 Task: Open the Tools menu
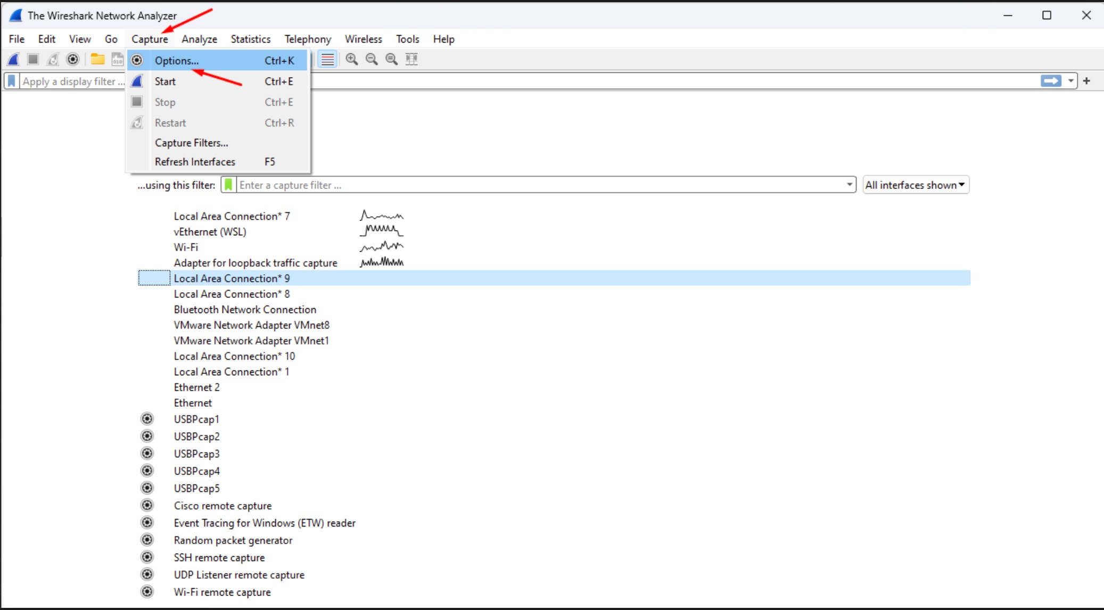pos(408,39)
